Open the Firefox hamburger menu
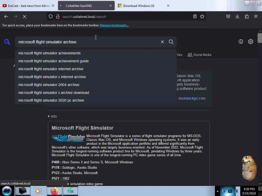262x196 pixels. pyautogui.click(x=256, y=17)
